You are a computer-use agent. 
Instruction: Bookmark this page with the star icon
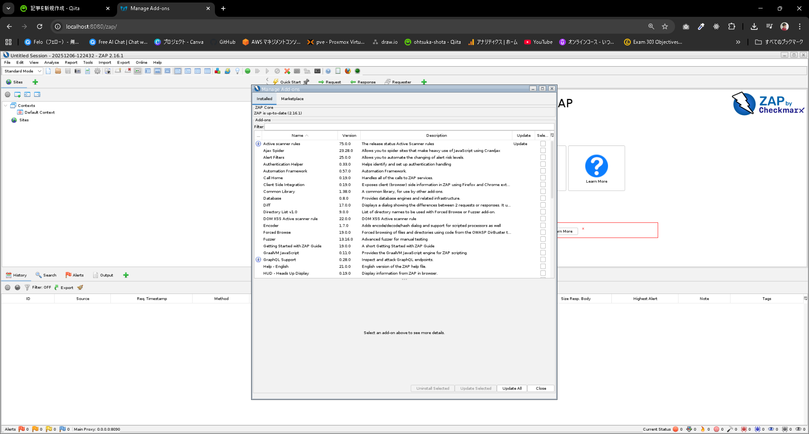(x=665, y=26)
